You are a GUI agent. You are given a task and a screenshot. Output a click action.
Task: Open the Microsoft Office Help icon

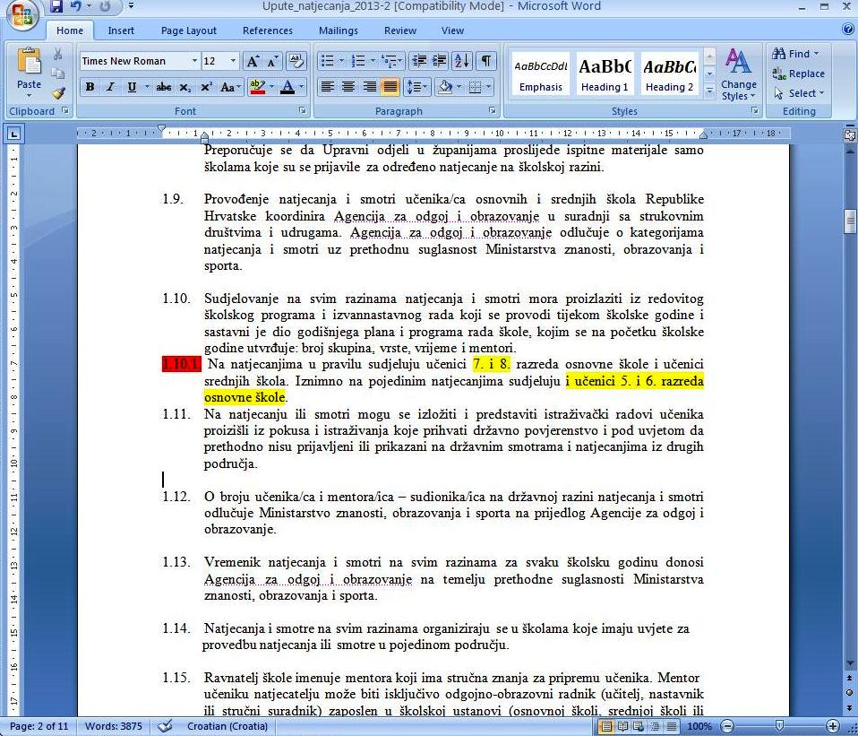pyautogui.click(x=847, y=30)
